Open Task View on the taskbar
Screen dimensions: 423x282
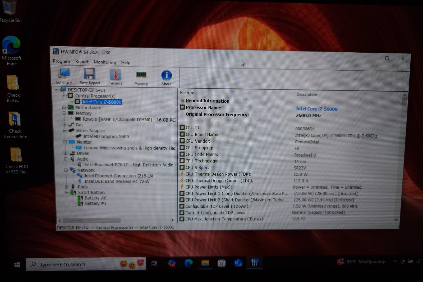coord(154,263)
